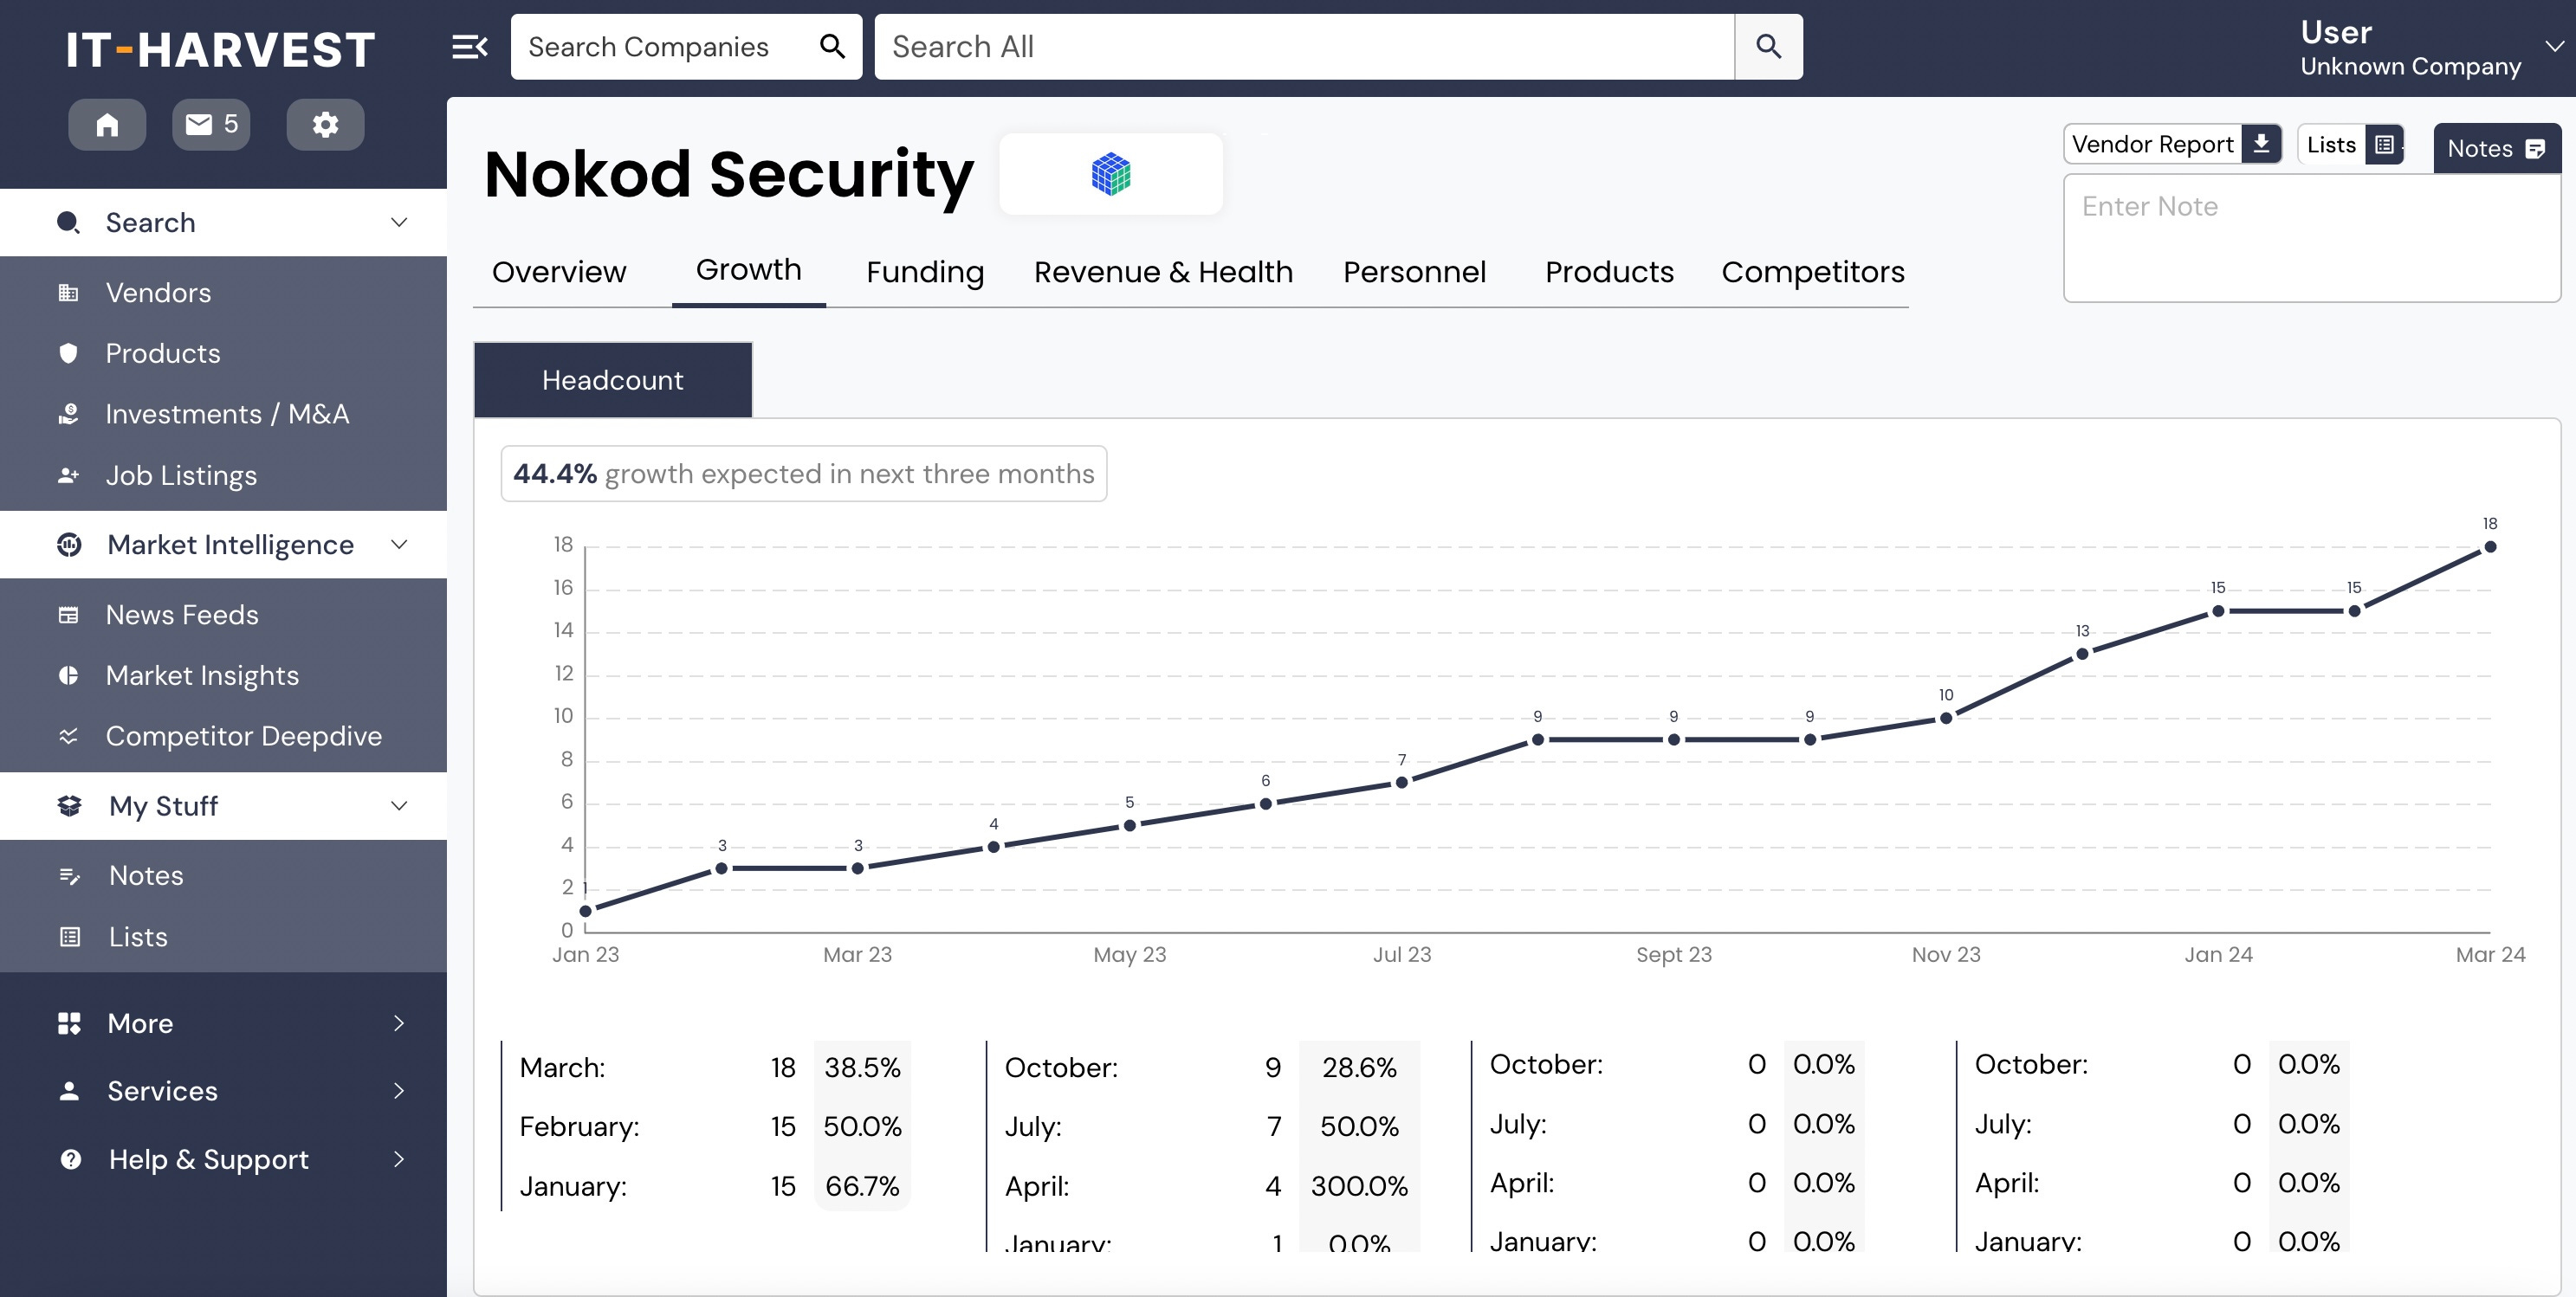The image size is (2576, 1297).
Task: Click the Jul 23 data point at 7
Action: (1401, 783)
